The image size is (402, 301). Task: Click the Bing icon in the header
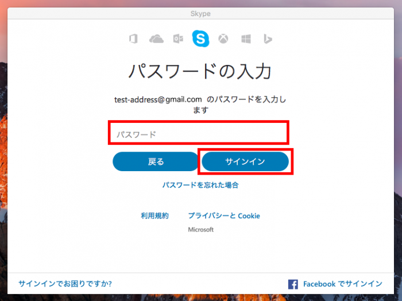click(268, 39)
